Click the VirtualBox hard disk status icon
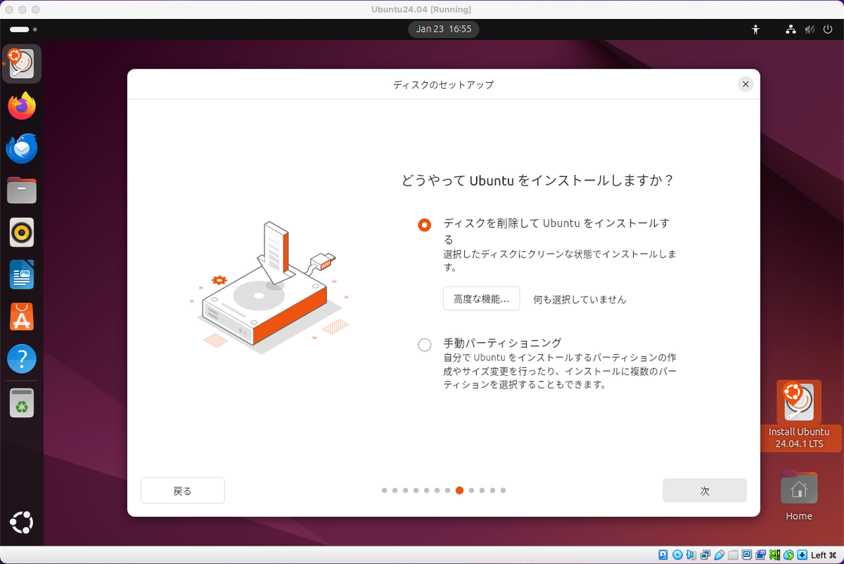This screenshot has width=844, height=564. (x=663, y=555)
